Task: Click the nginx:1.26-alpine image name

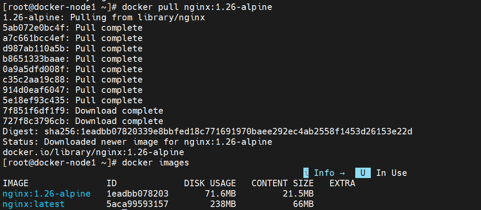Action: (47, 194)
